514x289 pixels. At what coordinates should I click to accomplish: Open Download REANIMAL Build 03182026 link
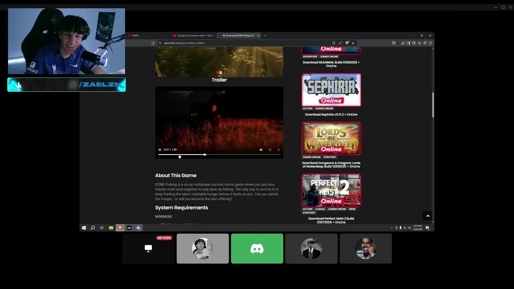pos(331,64)
